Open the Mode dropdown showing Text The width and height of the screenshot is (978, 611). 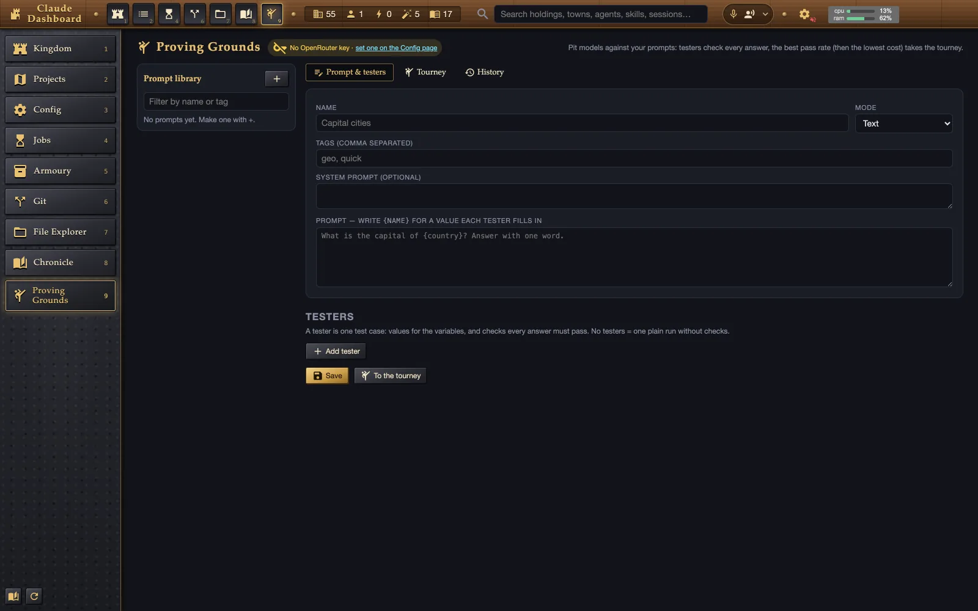[903, 123]
